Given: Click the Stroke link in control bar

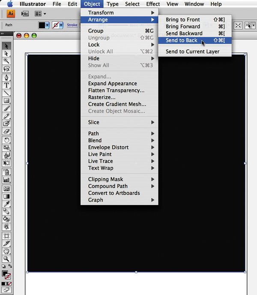Looking at the screenshot, I should point(72,25).
